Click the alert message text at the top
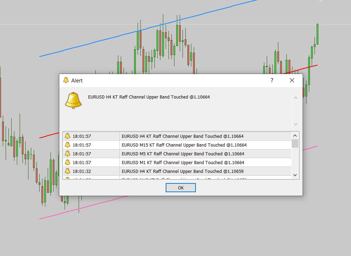The image size is (351, 256). (149, 97)
